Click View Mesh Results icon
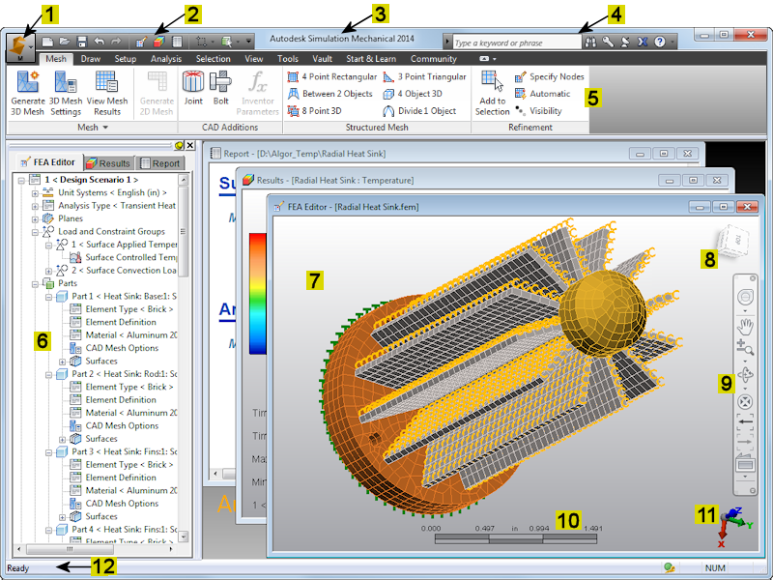This screenshot has width=773, height=580. tap(106, 81)
